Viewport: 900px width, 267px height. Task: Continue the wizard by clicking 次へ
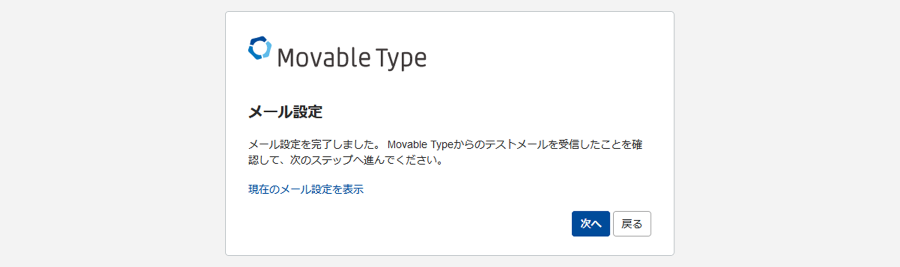pyautogui.click(x=590, y=223)
